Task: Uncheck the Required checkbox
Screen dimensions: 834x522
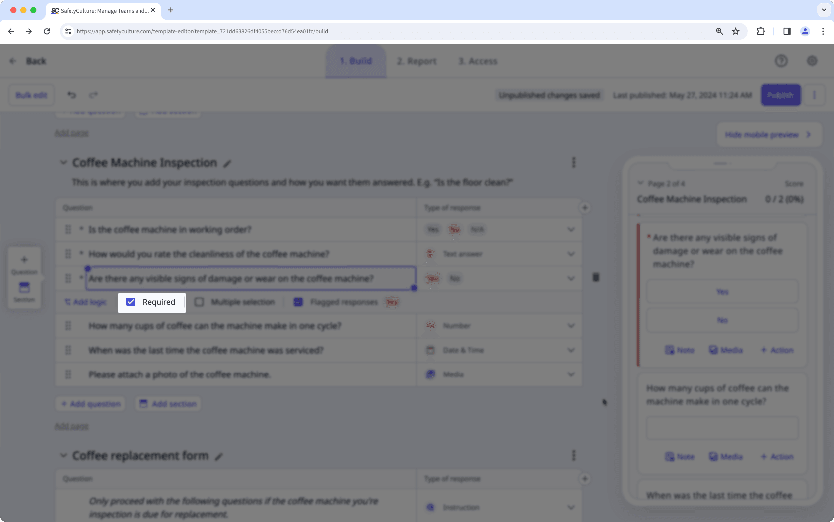Action: coord(131,302)
